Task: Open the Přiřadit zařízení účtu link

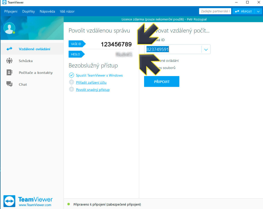Action: 91,82
